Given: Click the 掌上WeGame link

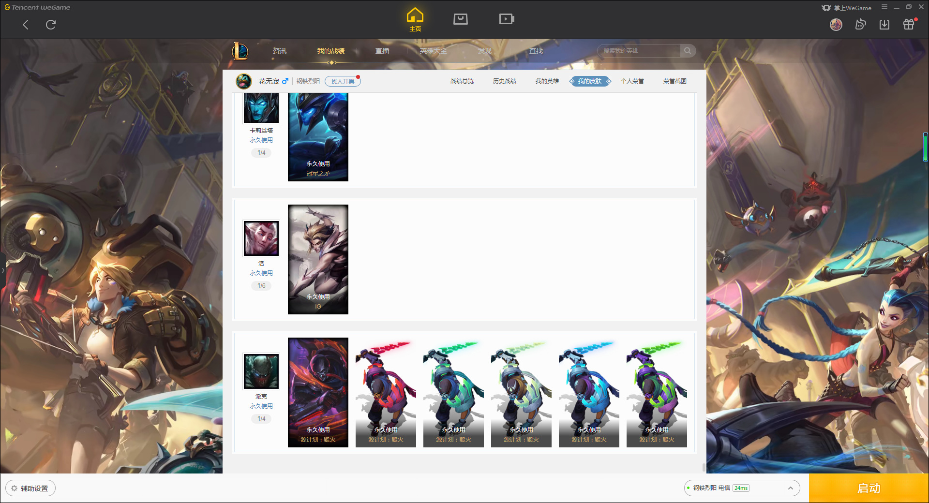Looking at the screenshot, I should tap(846, 8).
